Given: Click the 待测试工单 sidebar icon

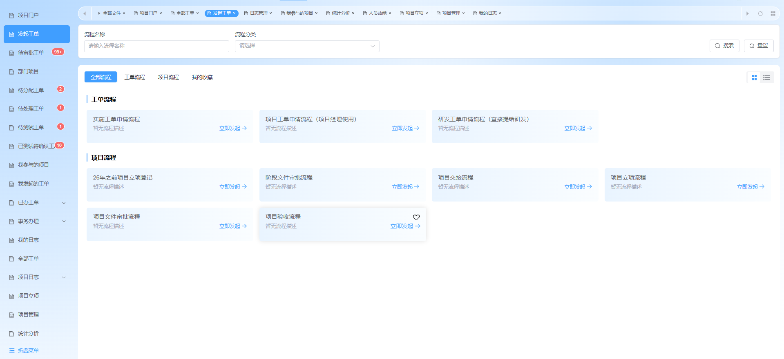Looking at the screenshot, I should click(11, 128).
